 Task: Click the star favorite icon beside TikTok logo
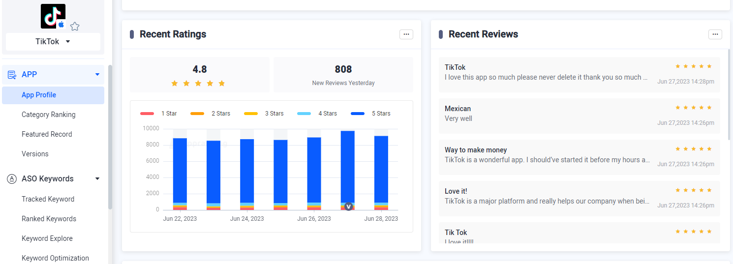(x=75, y=27)
